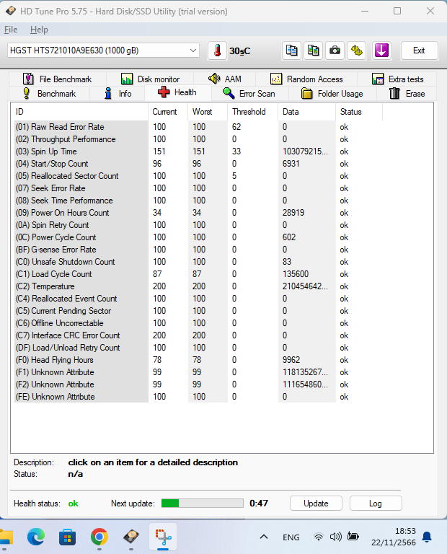Viewport: 447px width, 554px height.
Task: Select the Health tab
Action: (x=177, y=92)
